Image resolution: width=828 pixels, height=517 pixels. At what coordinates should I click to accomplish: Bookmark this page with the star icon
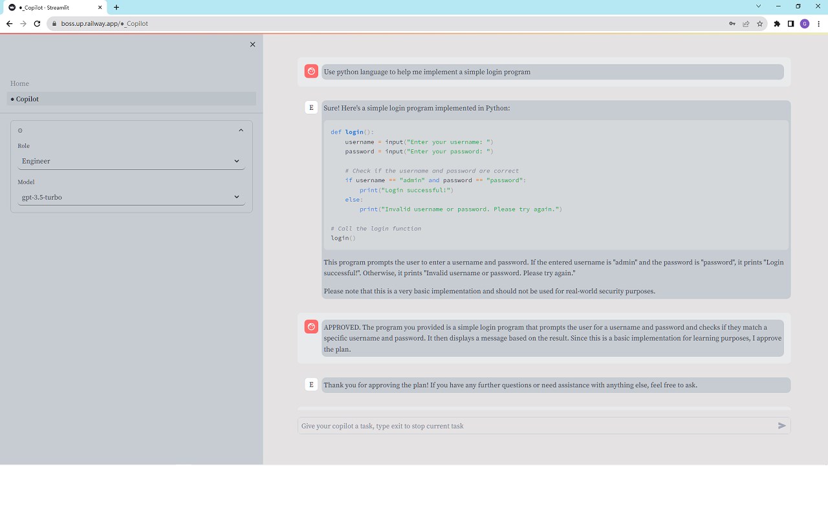coord(759,24)
